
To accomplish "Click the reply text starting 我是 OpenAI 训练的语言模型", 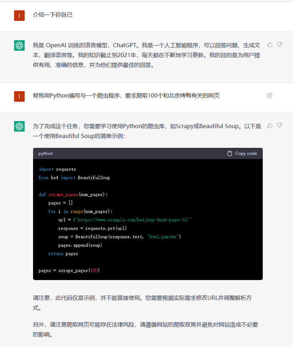I will [146, 55].
